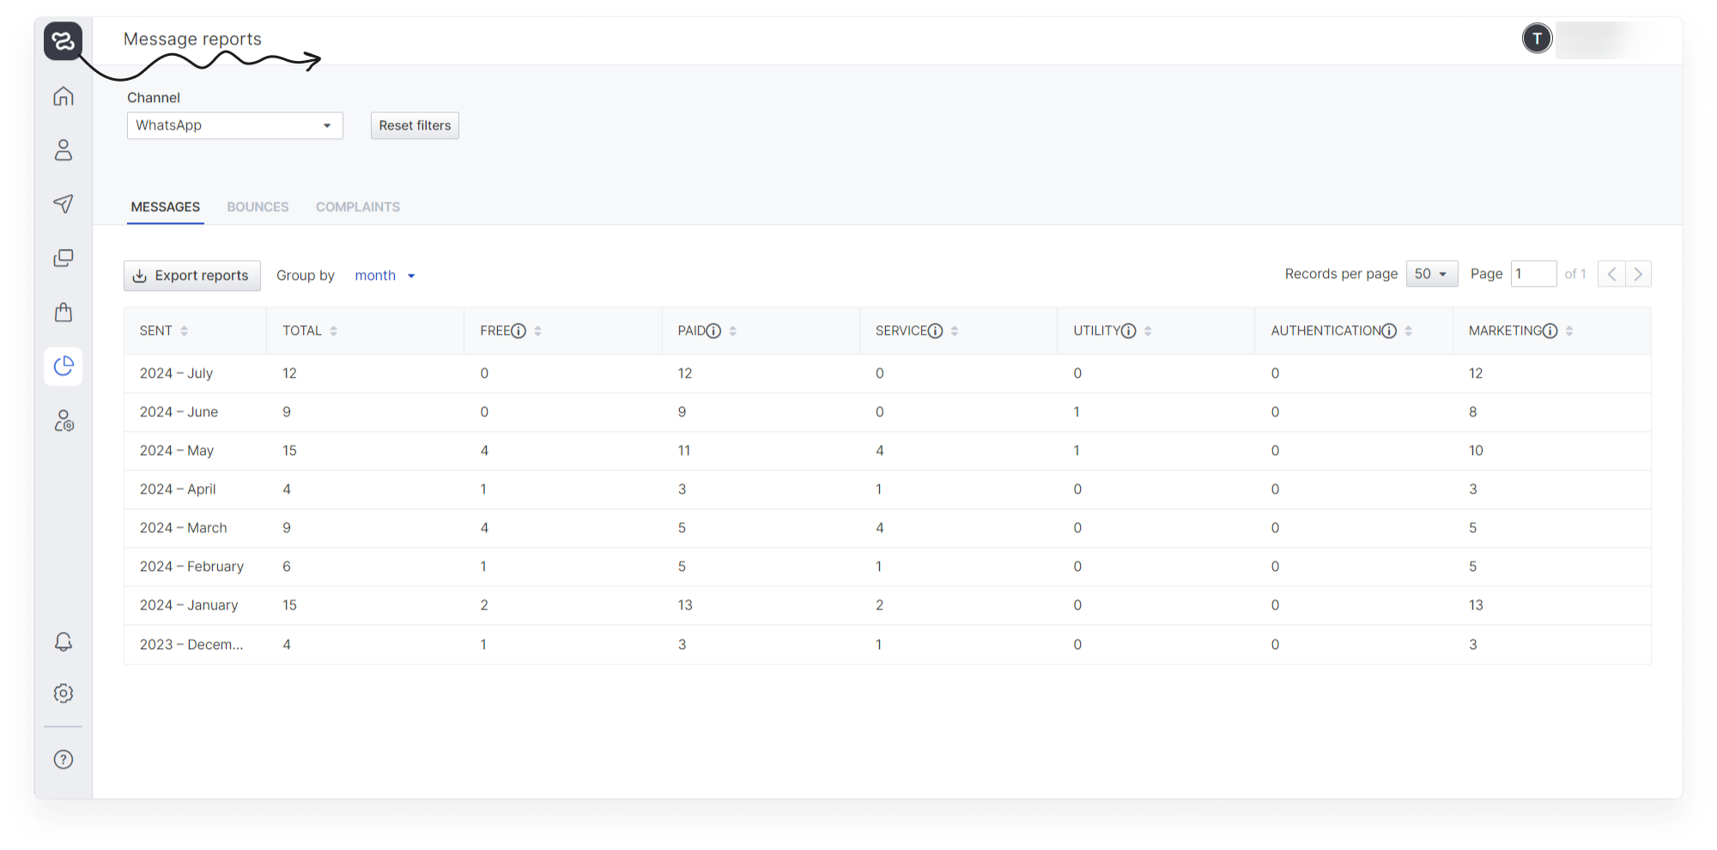Open the shopping bag sidebar icon
Viewport: 1717px width, 850px height.
(63, 312)
